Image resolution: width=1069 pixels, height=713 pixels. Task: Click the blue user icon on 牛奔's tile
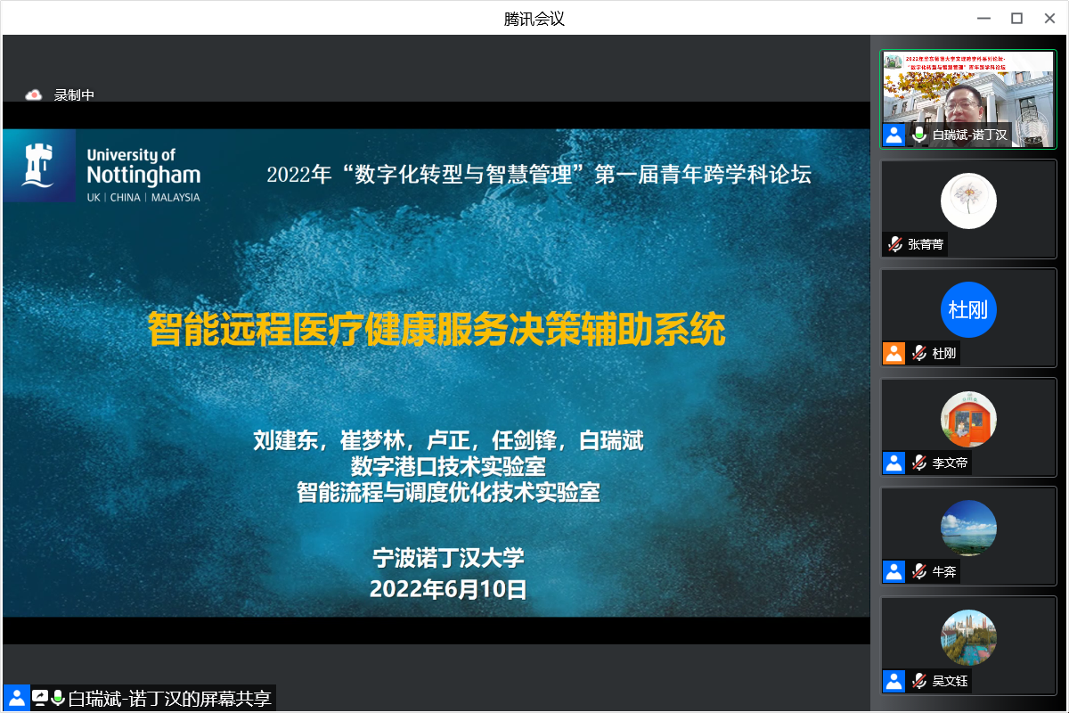(x=894, y=571)
